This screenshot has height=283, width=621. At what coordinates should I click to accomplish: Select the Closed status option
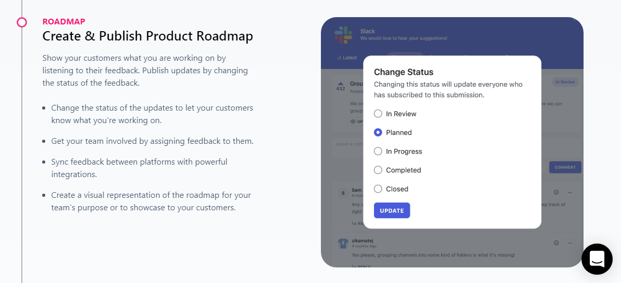(x=378, y=189)
